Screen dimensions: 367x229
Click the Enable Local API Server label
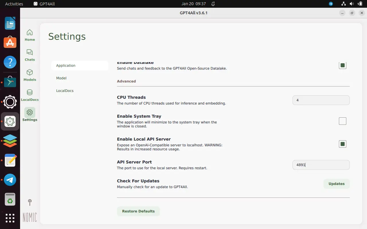pyautogui.click(x=144, y=139)
